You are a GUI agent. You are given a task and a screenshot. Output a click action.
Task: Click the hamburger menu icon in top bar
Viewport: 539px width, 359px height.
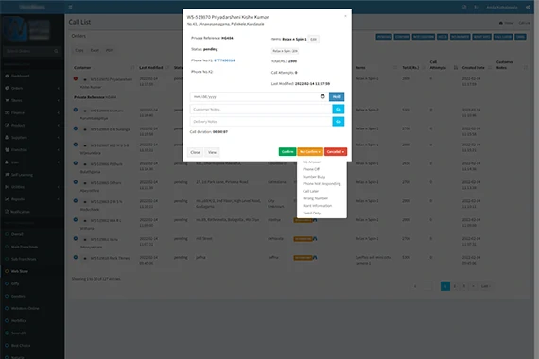click(71, 7)
